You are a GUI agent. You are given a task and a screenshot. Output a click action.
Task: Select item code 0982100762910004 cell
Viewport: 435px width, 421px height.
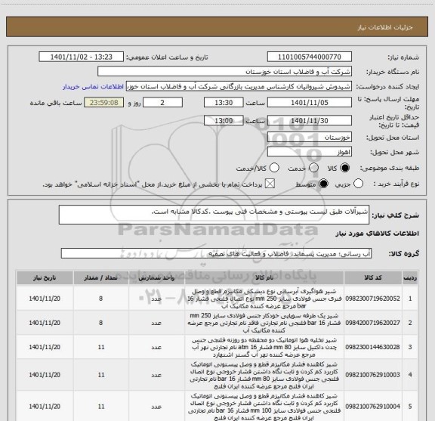373,407
